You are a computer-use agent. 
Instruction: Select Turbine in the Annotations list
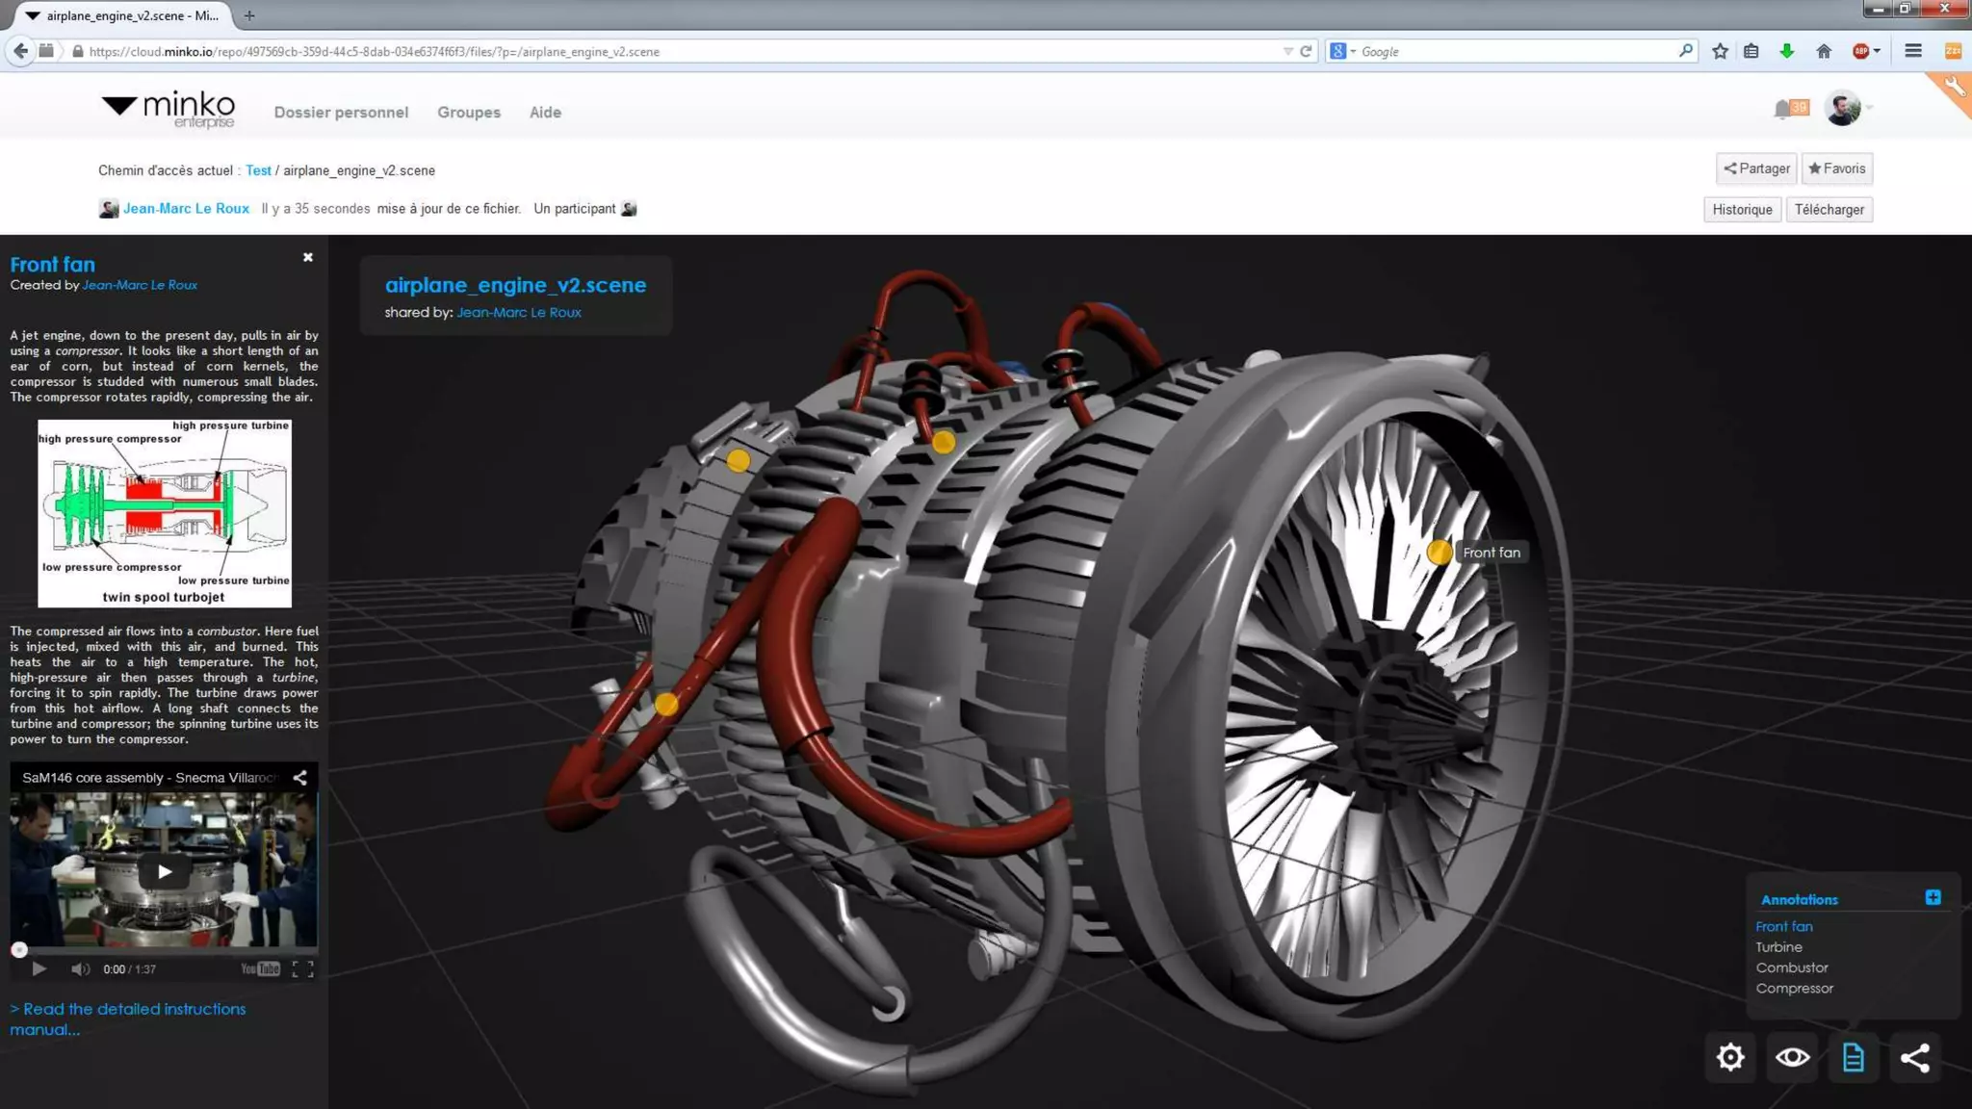pos(1778,947)
